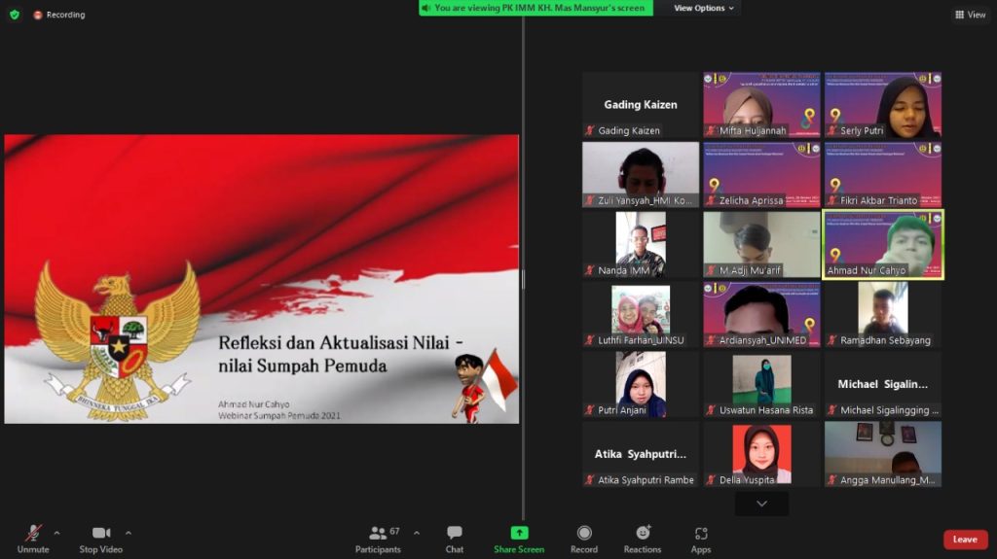
Task: Select Fikri Akbar Trianto video tile
Action: click(x=882, y=175)
